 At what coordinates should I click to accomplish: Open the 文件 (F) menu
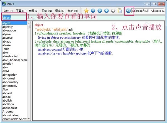tap(8, 11)
